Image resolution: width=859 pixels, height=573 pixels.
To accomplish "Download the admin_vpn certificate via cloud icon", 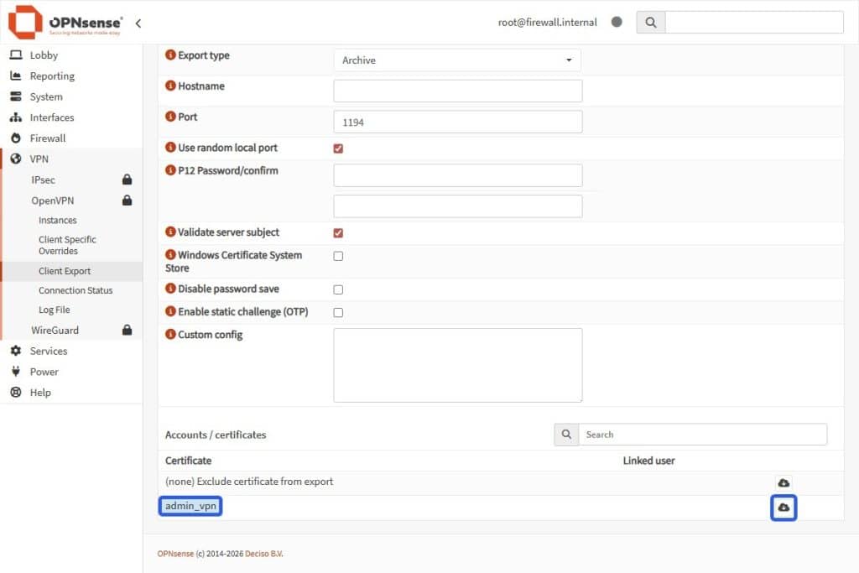I will 783,507.
